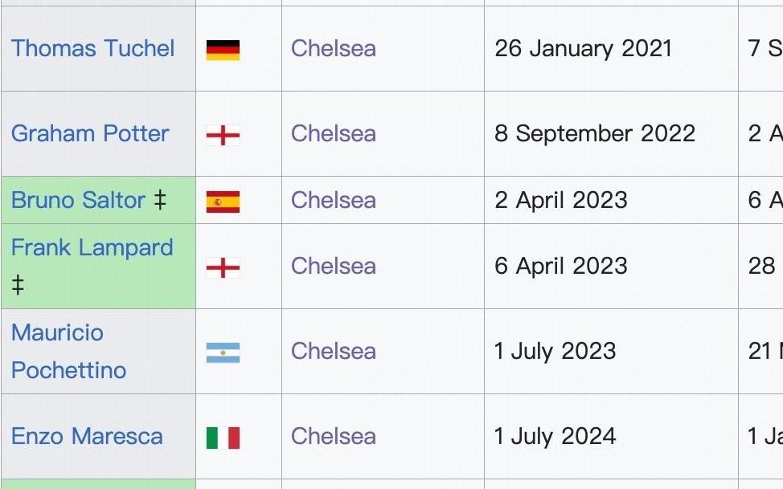Click the 26 January 2021 date cell
Screen dimensions: 783x489
click(583, 48)
